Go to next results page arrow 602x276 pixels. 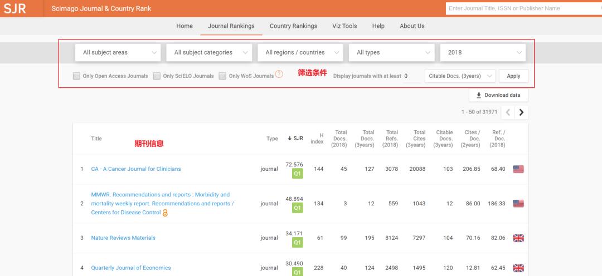(522, 112)
